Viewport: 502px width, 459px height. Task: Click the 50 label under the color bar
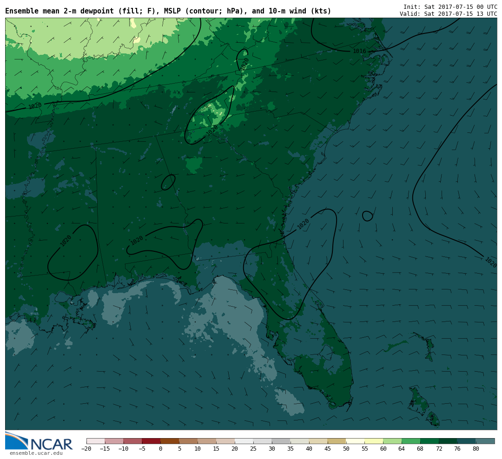coord(346,449)
